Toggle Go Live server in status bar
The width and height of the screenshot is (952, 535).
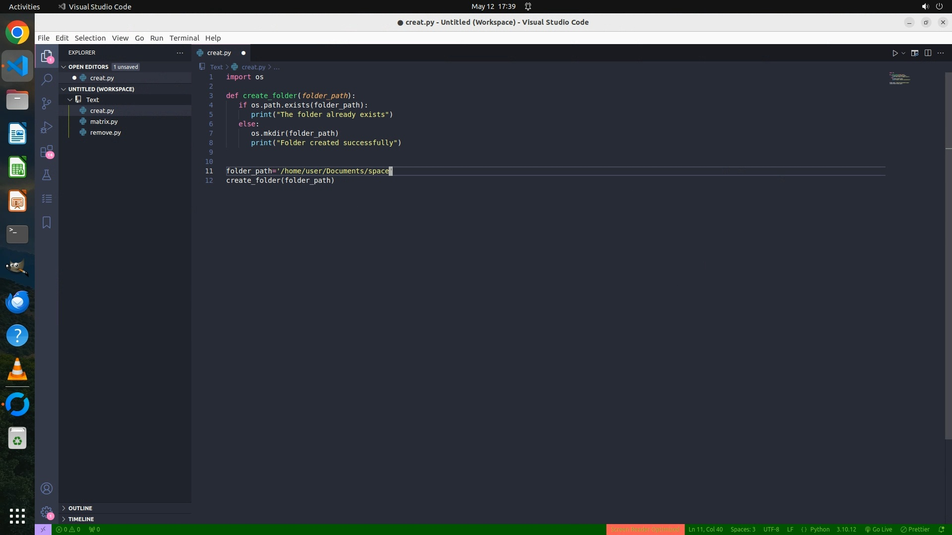(x=879, y=530)
